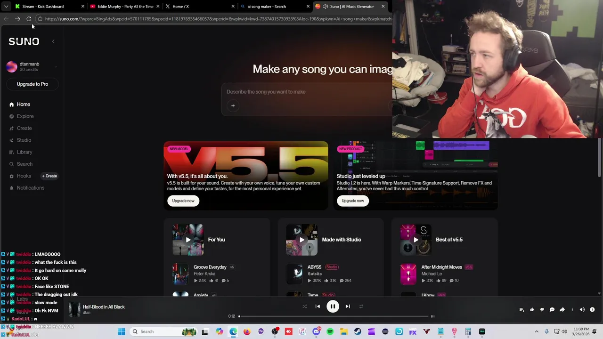Open the taskbar clock and date

[582, 332]
